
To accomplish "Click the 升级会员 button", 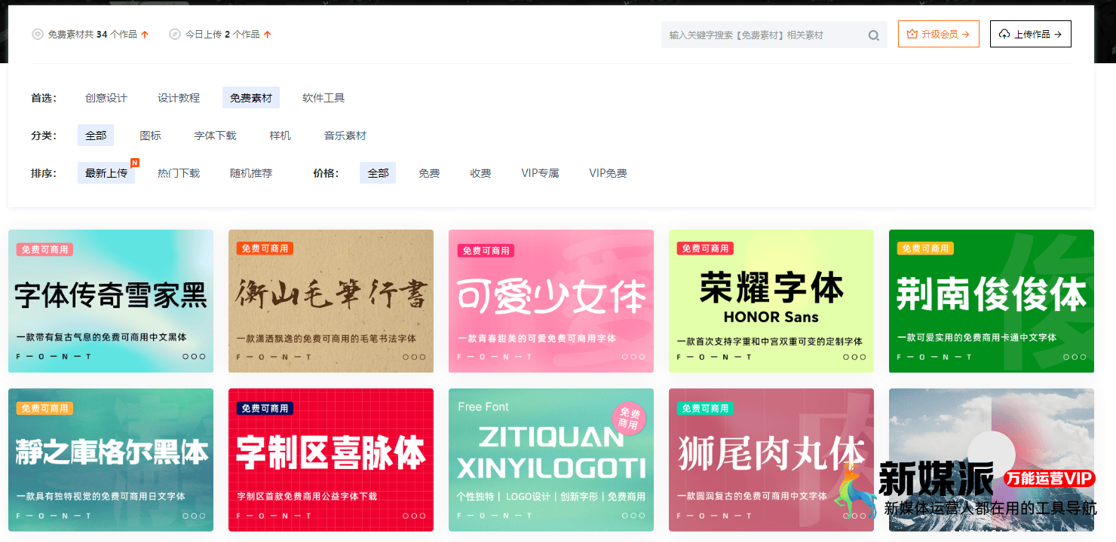I will (938, 33).
